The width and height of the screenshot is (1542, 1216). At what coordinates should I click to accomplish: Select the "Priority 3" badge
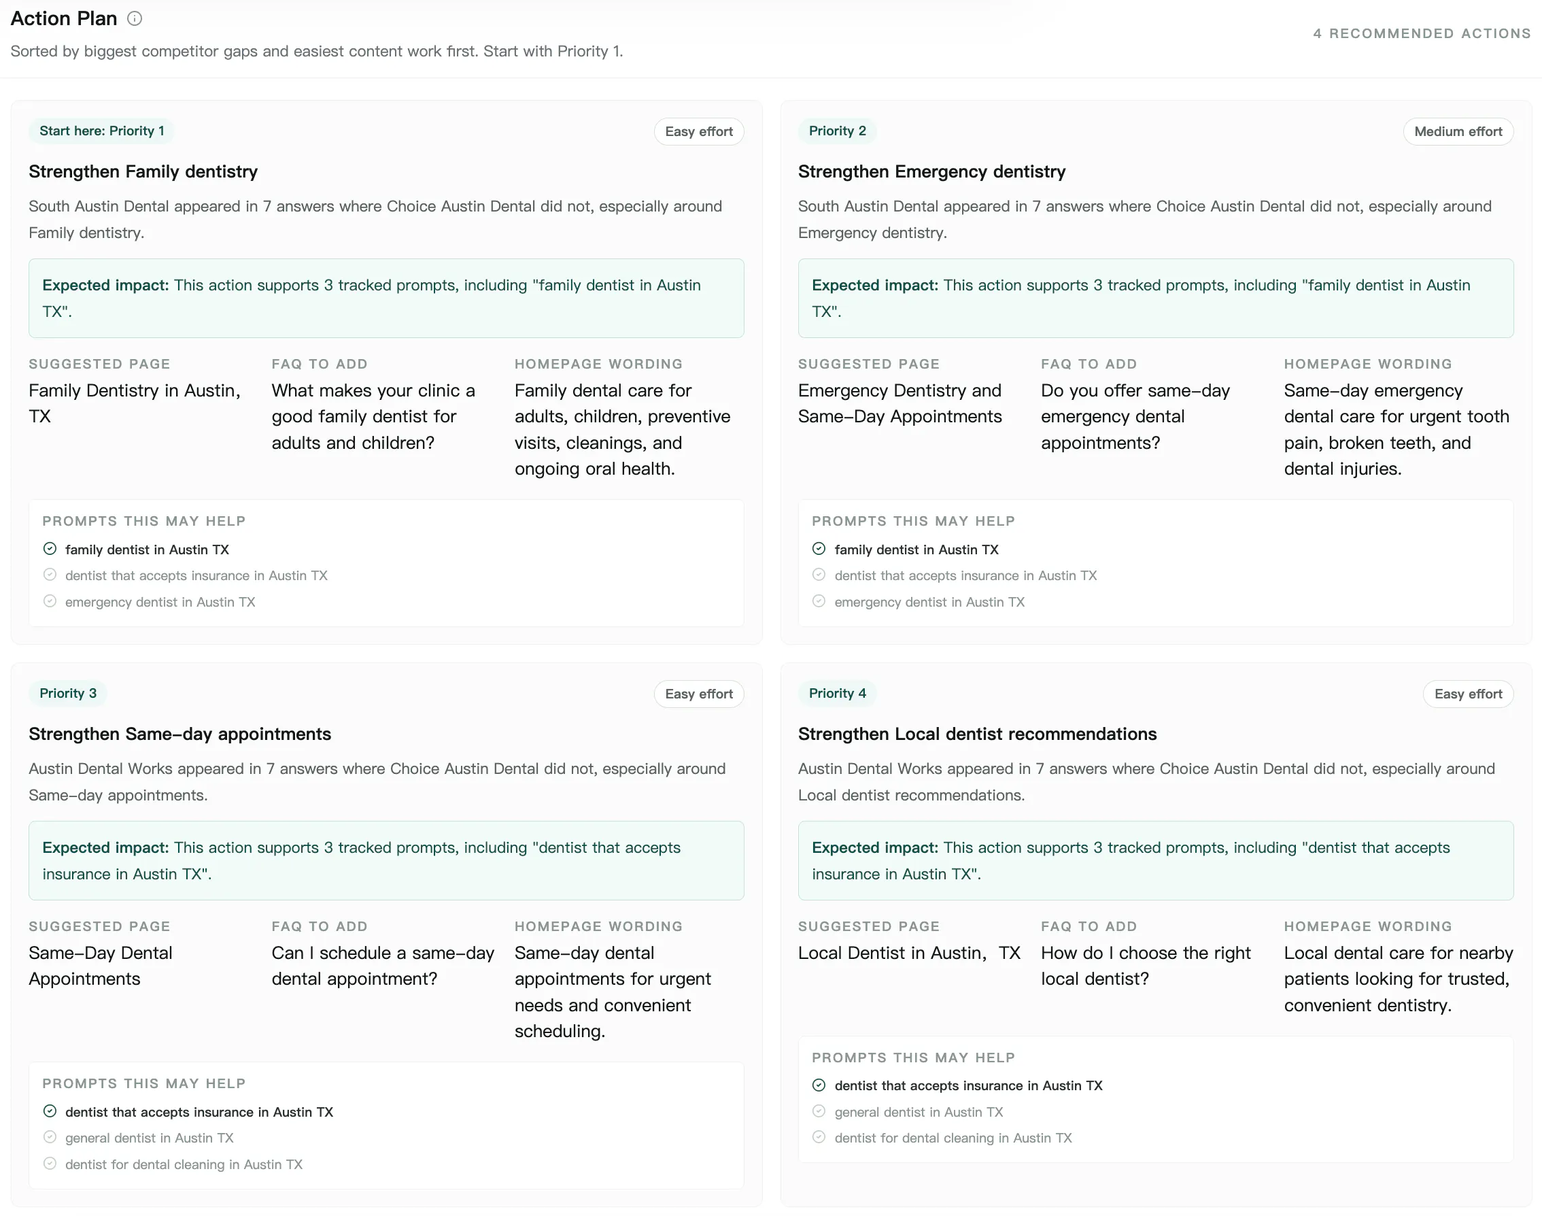[x=68, y=694]
